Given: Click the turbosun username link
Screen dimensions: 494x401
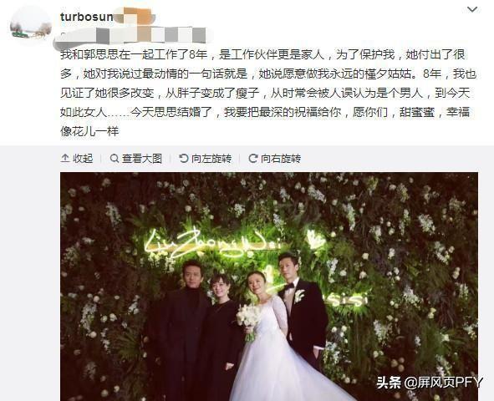Looking at the screenshot, I should click(87, 17).
